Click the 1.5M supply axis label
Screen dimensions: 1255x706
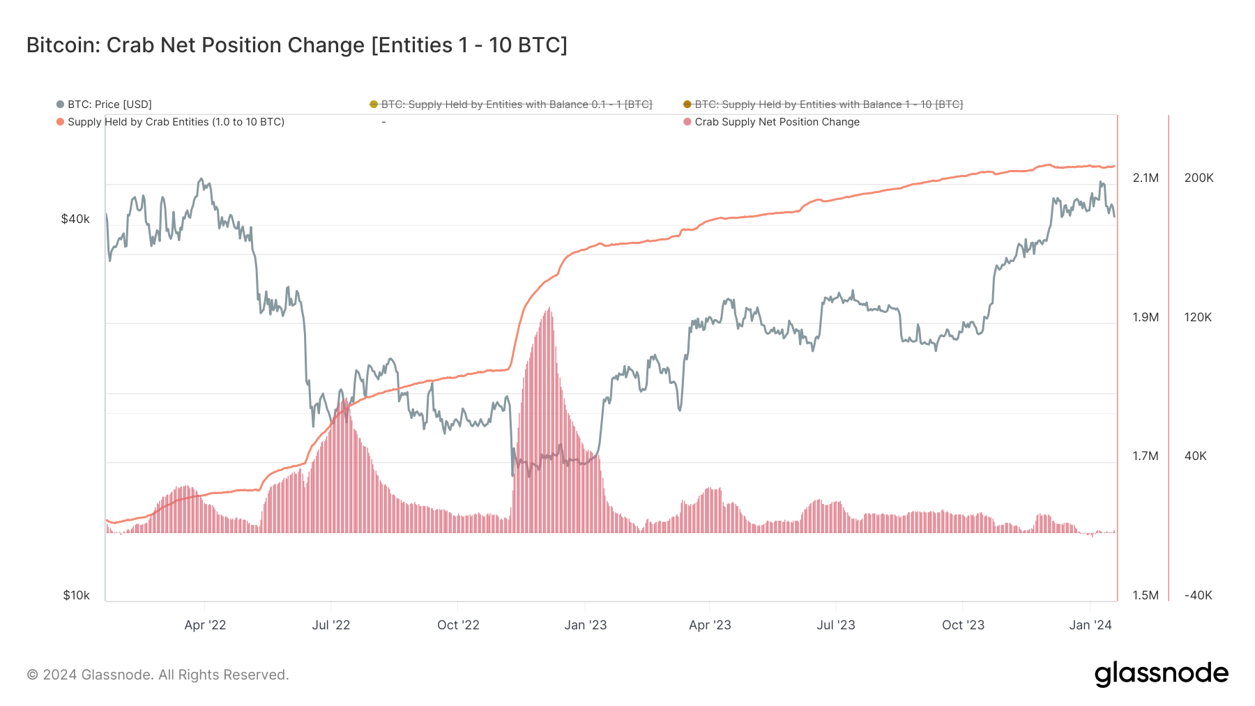tap(1146, 596)
